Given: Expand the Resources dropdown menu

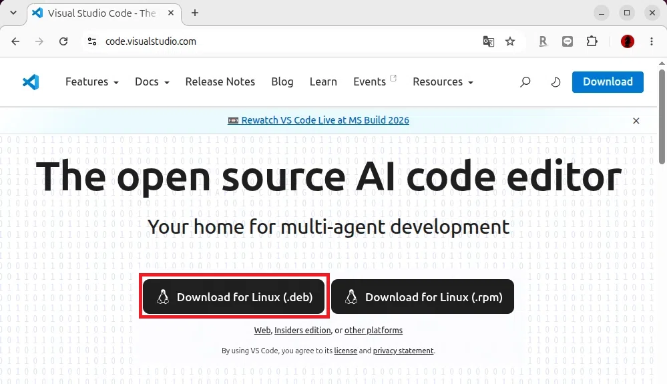Looking at the screenshot, I should tap(443, 81).
